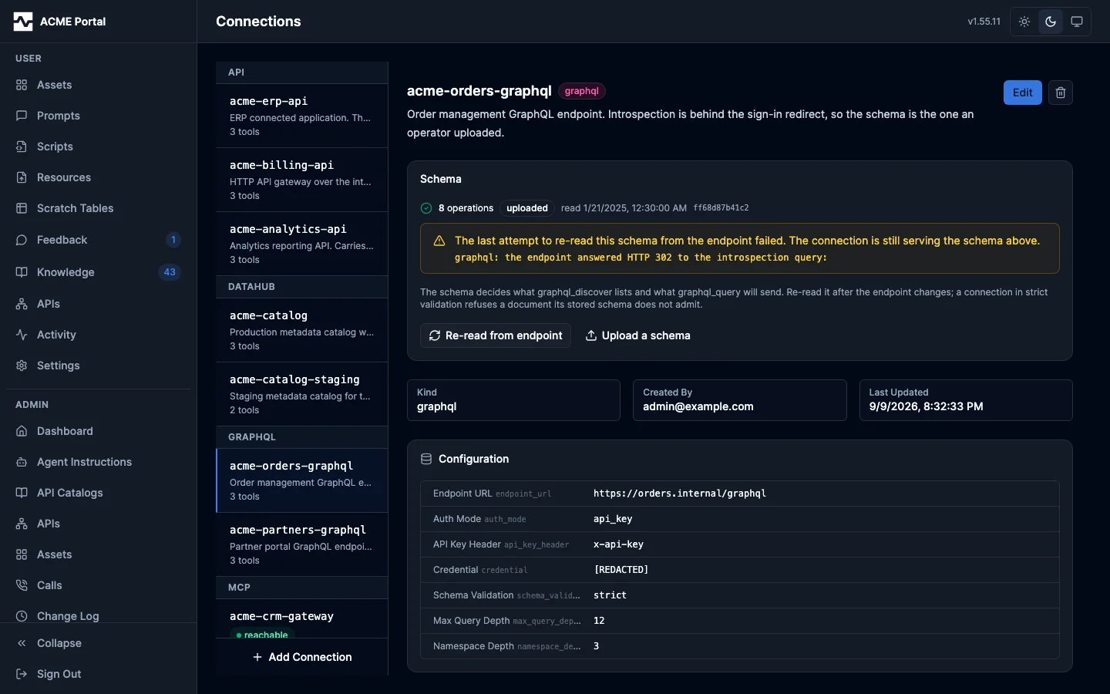Click Add Connection button

click(302, 657)
